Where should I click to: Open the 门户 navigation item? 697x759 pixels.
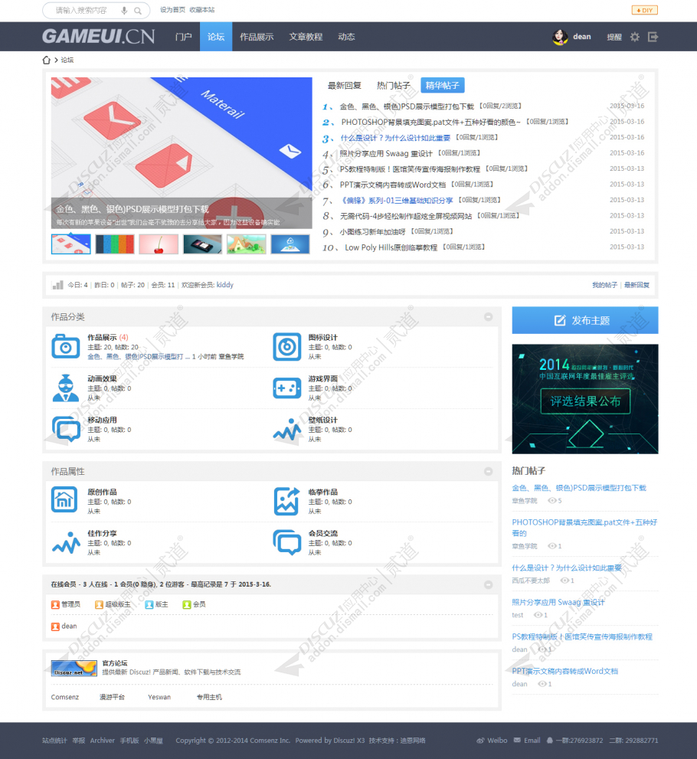pyautogui.click(x=184, y=37)
